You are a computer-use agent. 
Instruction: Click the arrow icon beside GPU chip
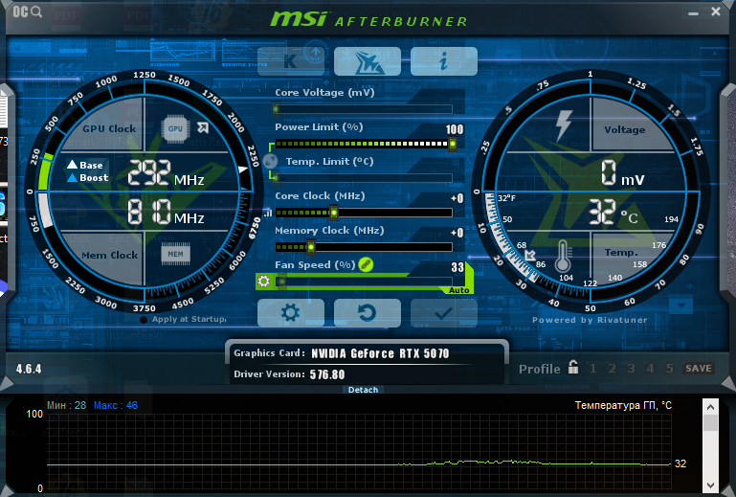coord(203,127)
